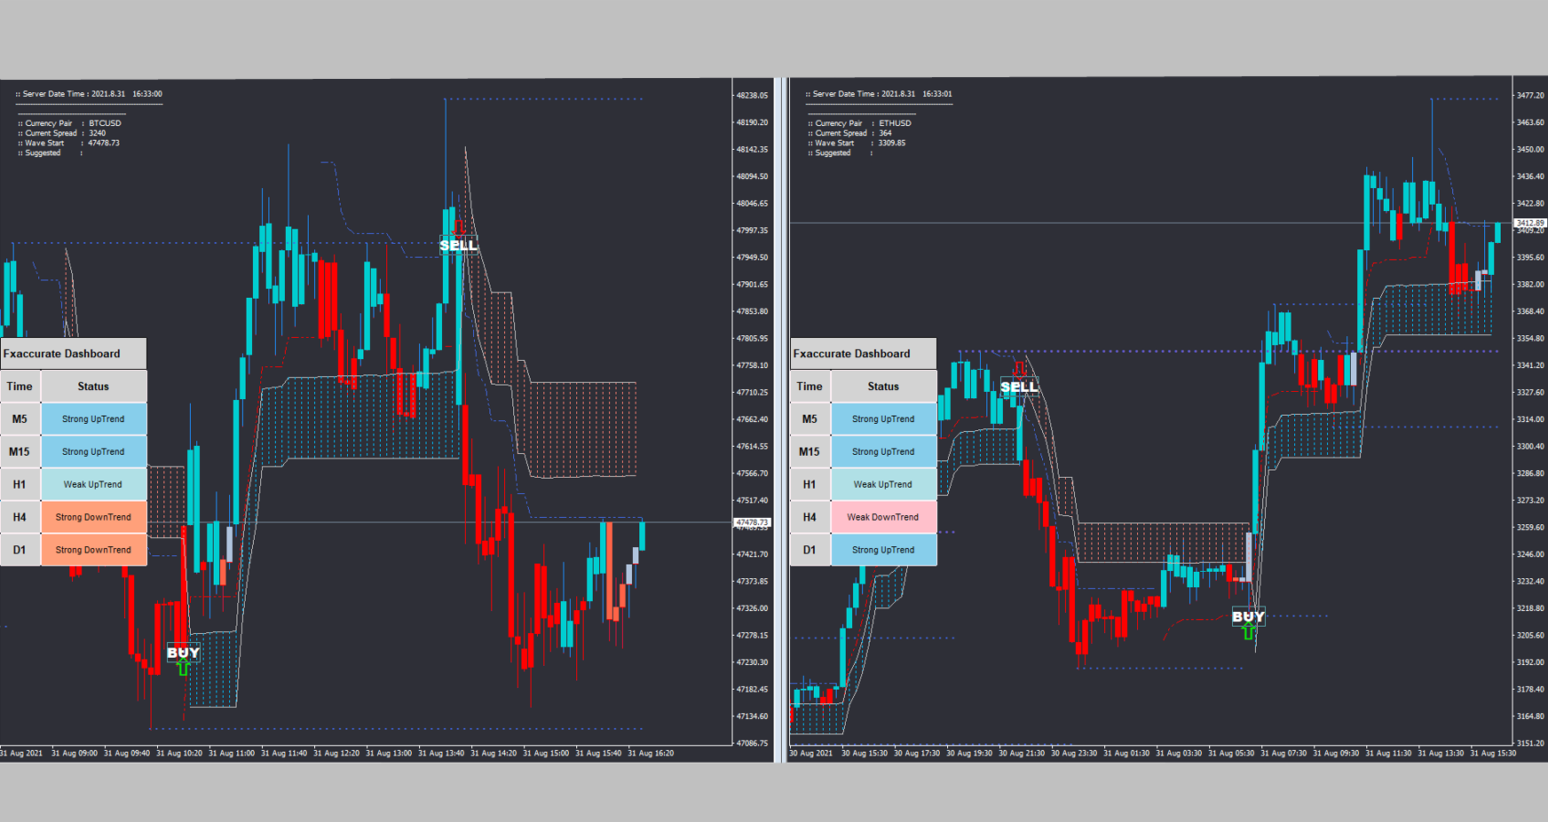Click the green BUY arrow on BTCUSD chart

point(184,668)
